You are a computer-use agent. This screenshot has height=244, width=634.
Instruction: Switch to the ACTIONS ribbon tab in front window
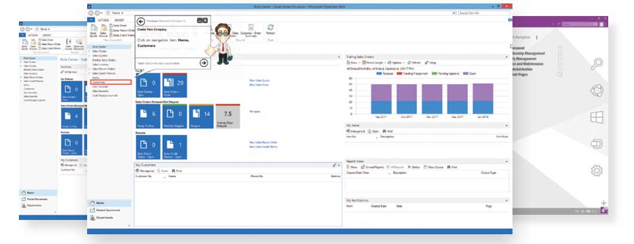coord(103,20)
